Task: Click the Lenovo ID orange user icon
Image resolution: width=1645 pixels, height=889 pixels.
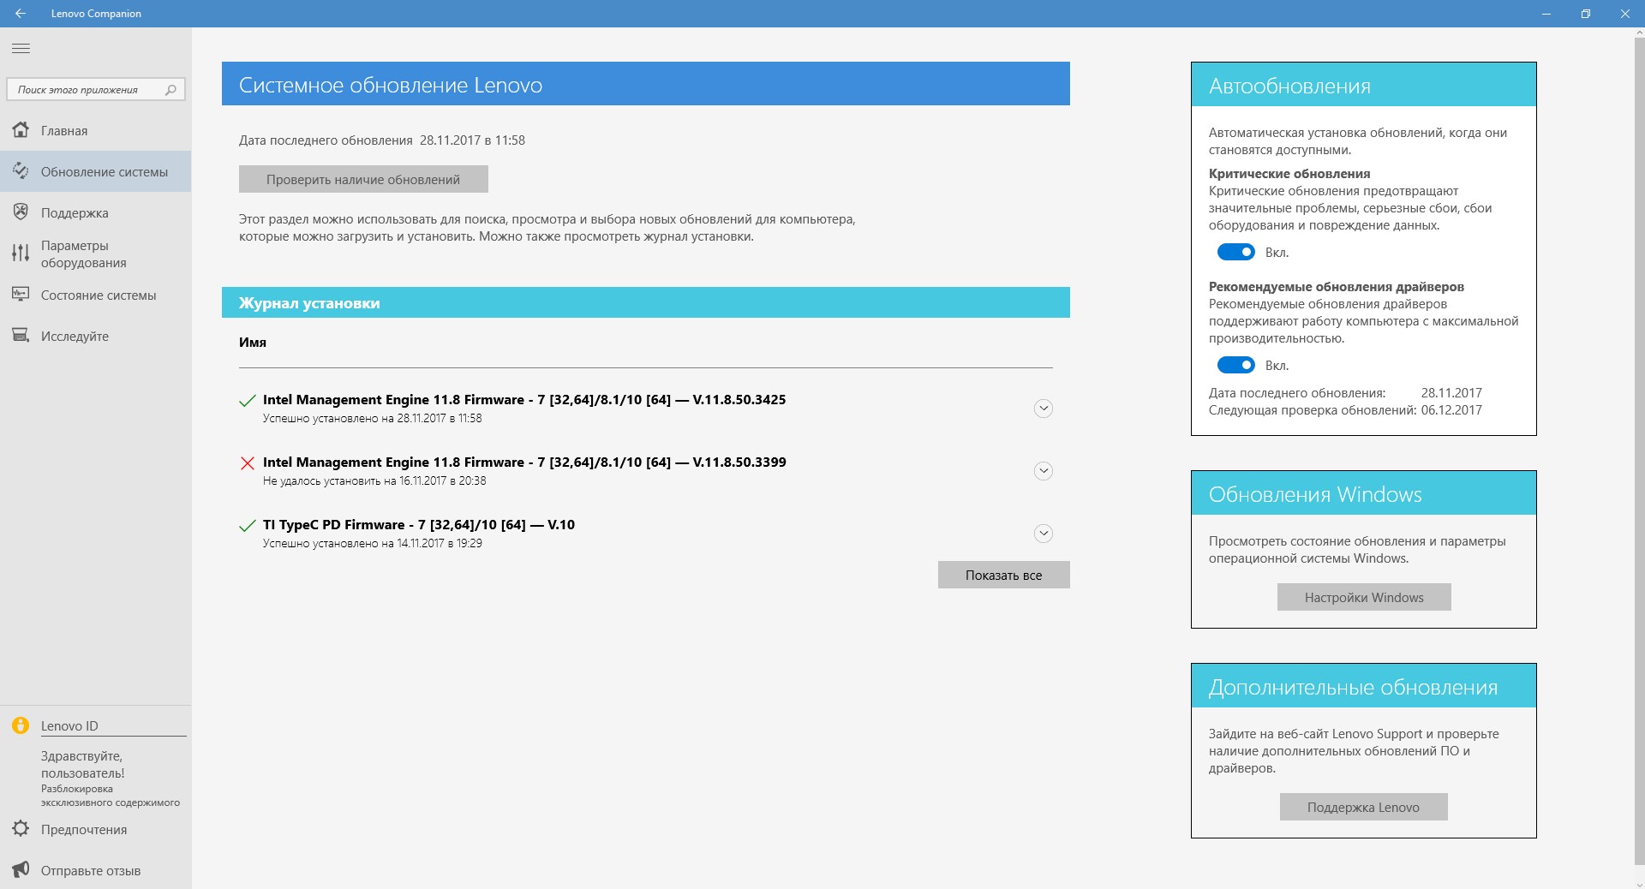Action: tap(21, 725)
